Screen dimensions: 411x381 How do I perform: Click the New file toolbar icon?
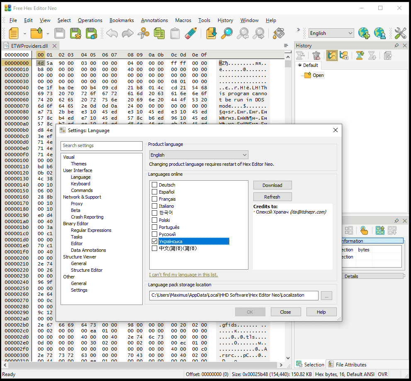[14, 33]
